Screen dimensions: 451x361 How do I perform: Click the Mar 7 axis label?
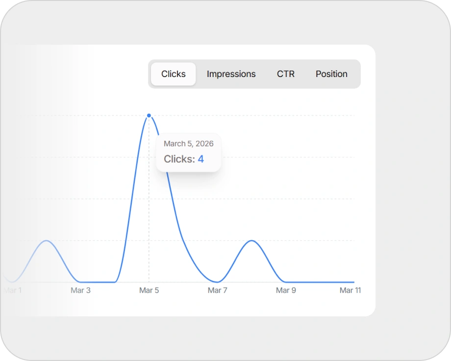[x=217, y=290]
